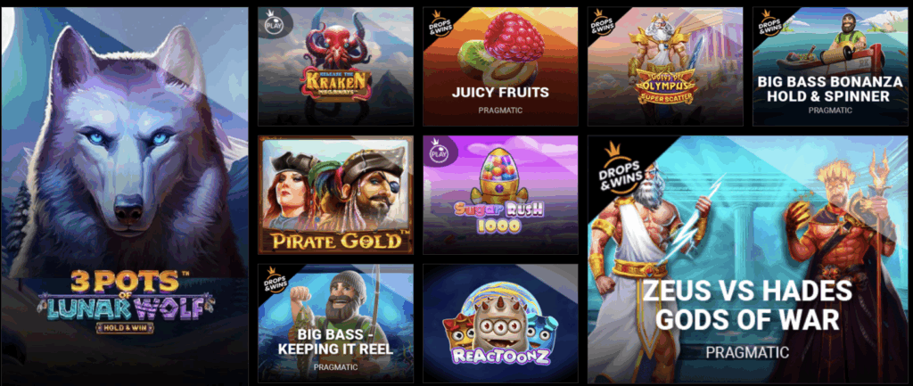Viewport: 913px width, 386px height.
Task: Click Drops & Wins badge on Big Bass Bonanza
Action: pyautogui.click(x=766, y=24)
